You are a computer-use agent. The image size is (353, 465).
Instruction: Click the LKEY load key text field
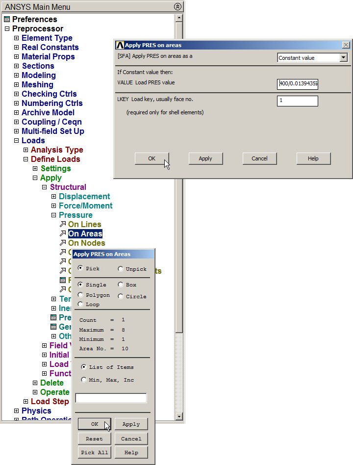pos(298,101)
